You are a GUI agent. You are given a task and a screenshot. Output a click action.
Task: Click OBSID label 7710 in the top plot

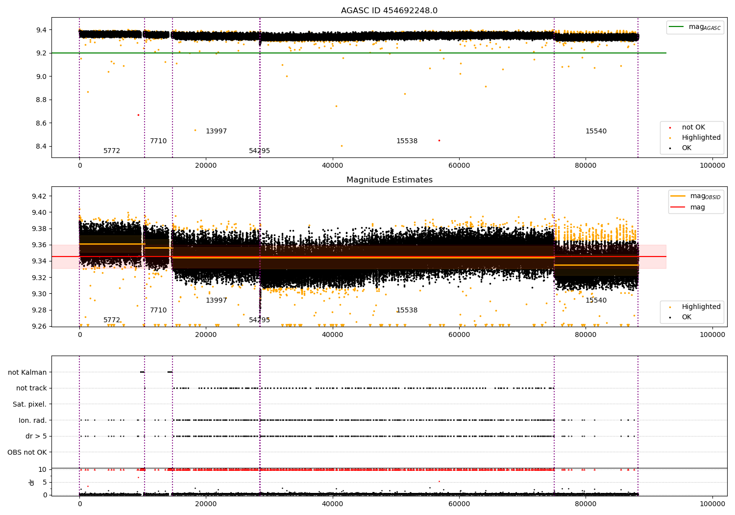pos(158,141)
